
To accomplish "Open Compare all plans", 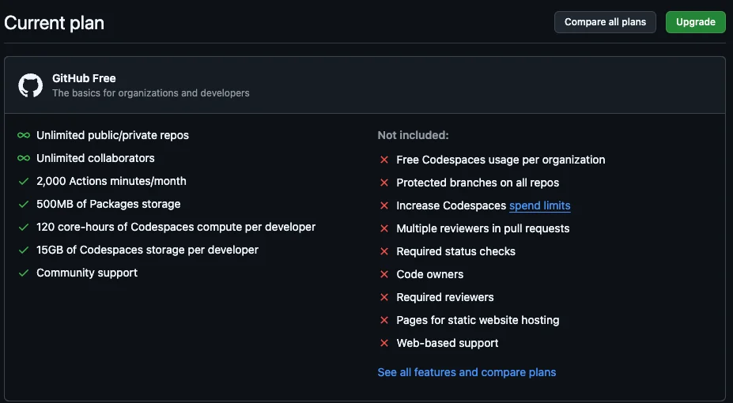I will coord(605,22).
